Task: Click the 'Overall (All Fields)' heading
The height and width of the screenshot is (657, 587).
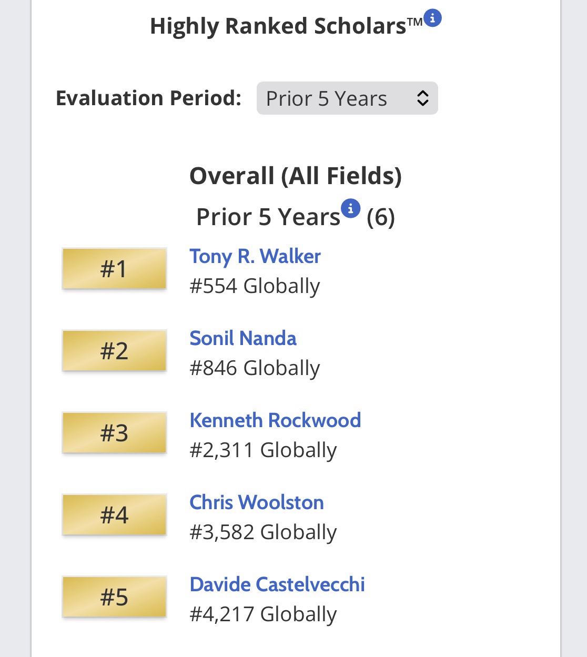Action: coord(295,176)
